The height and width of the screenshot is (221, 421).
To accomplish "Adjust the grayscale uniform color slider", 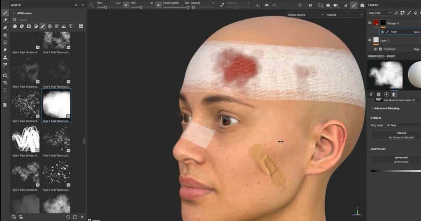I will tap(396, 171).
